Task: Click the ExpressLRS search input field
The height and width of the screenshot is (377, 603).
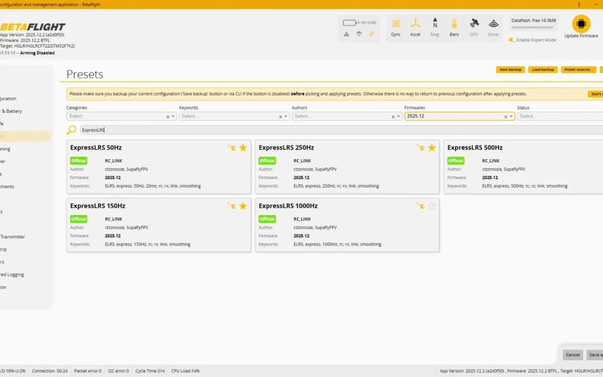Action: [x=342, y=130]
